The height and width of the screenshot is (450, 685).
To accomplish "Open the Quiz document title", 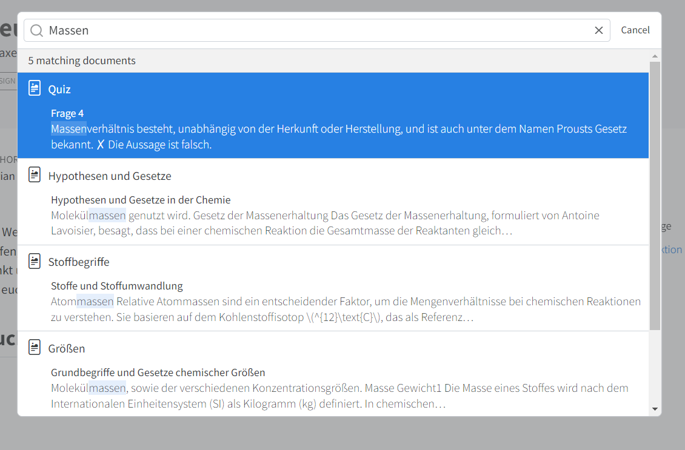I will [59, 90].
